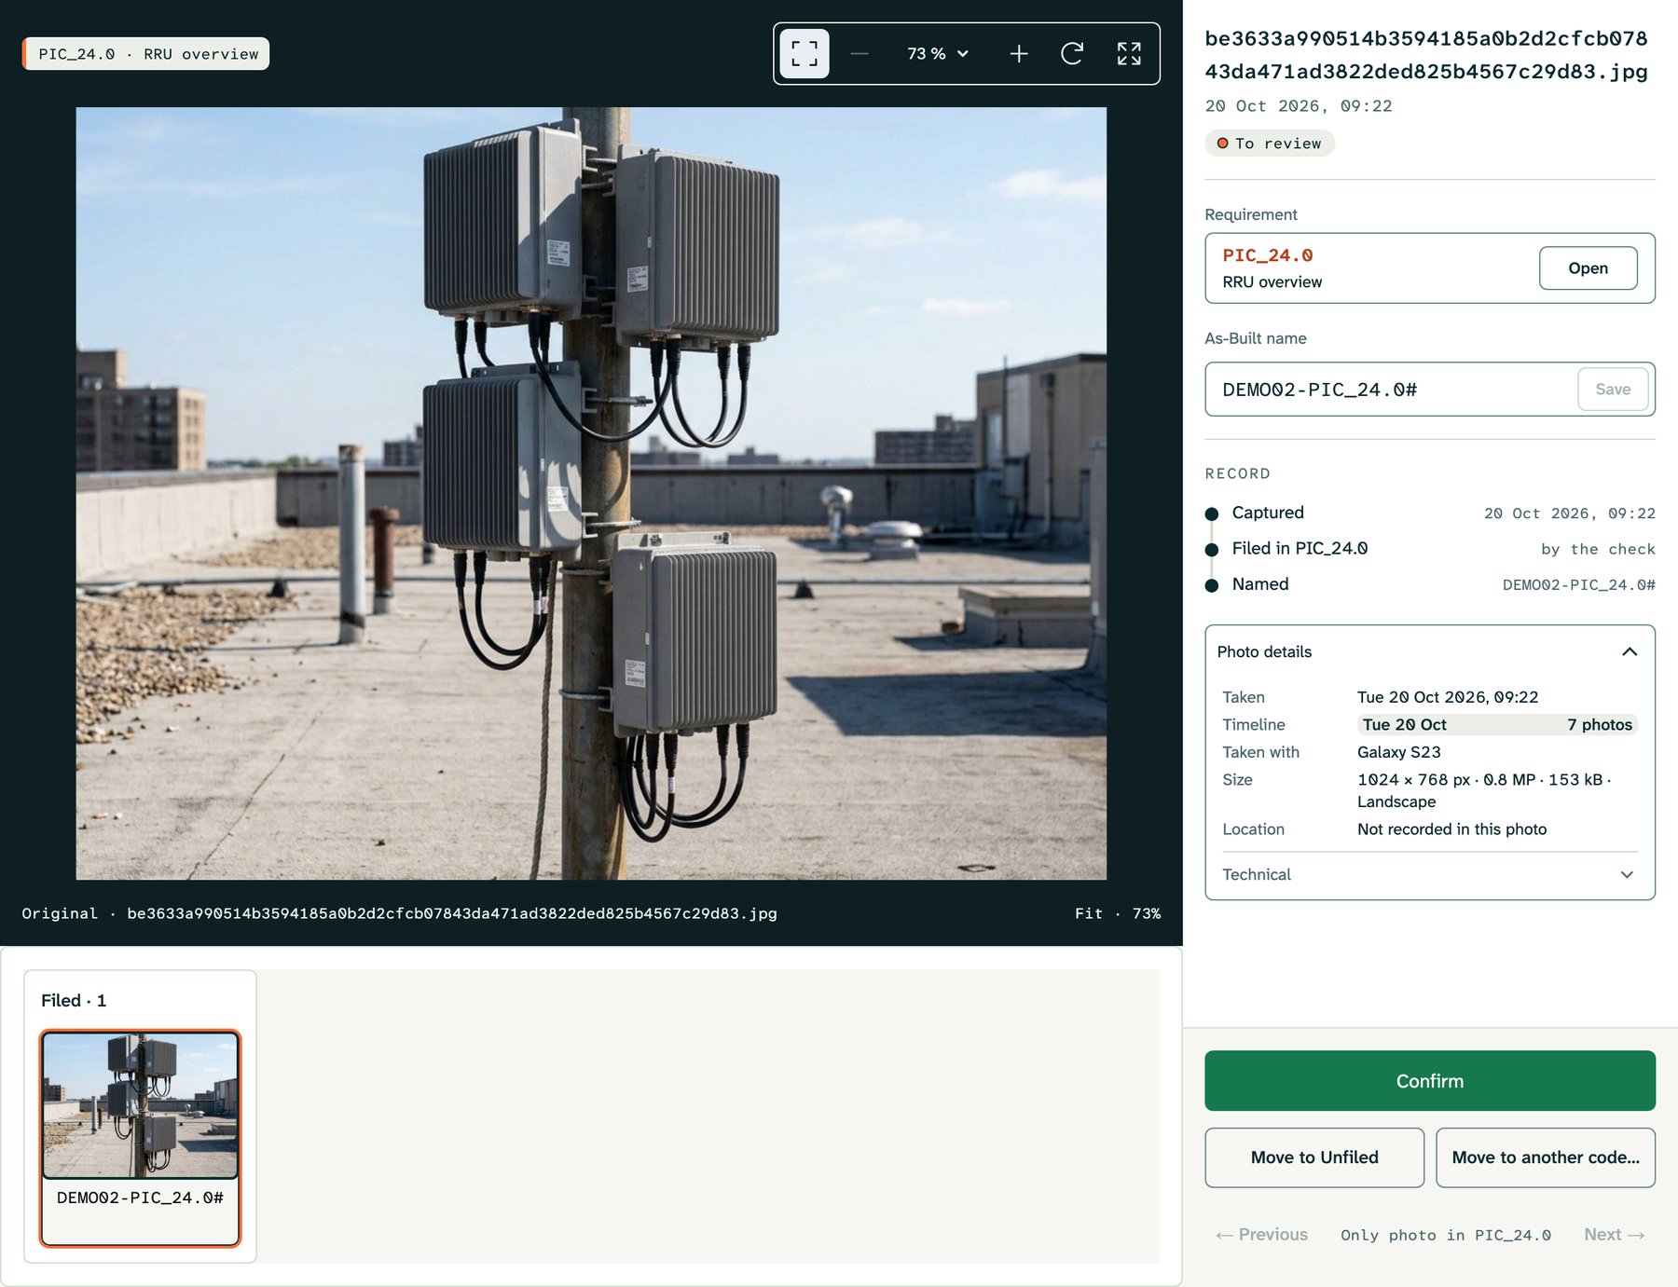
Task: Click the Only photo in PIC_24.0 label
Action: coord(1446,1235)
